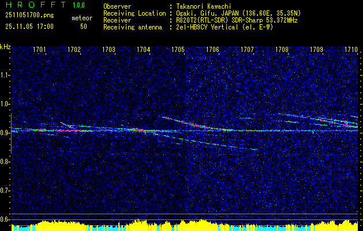
Task: Click the 0.7 kHz frequency label
Action: [x=4, y=191]
